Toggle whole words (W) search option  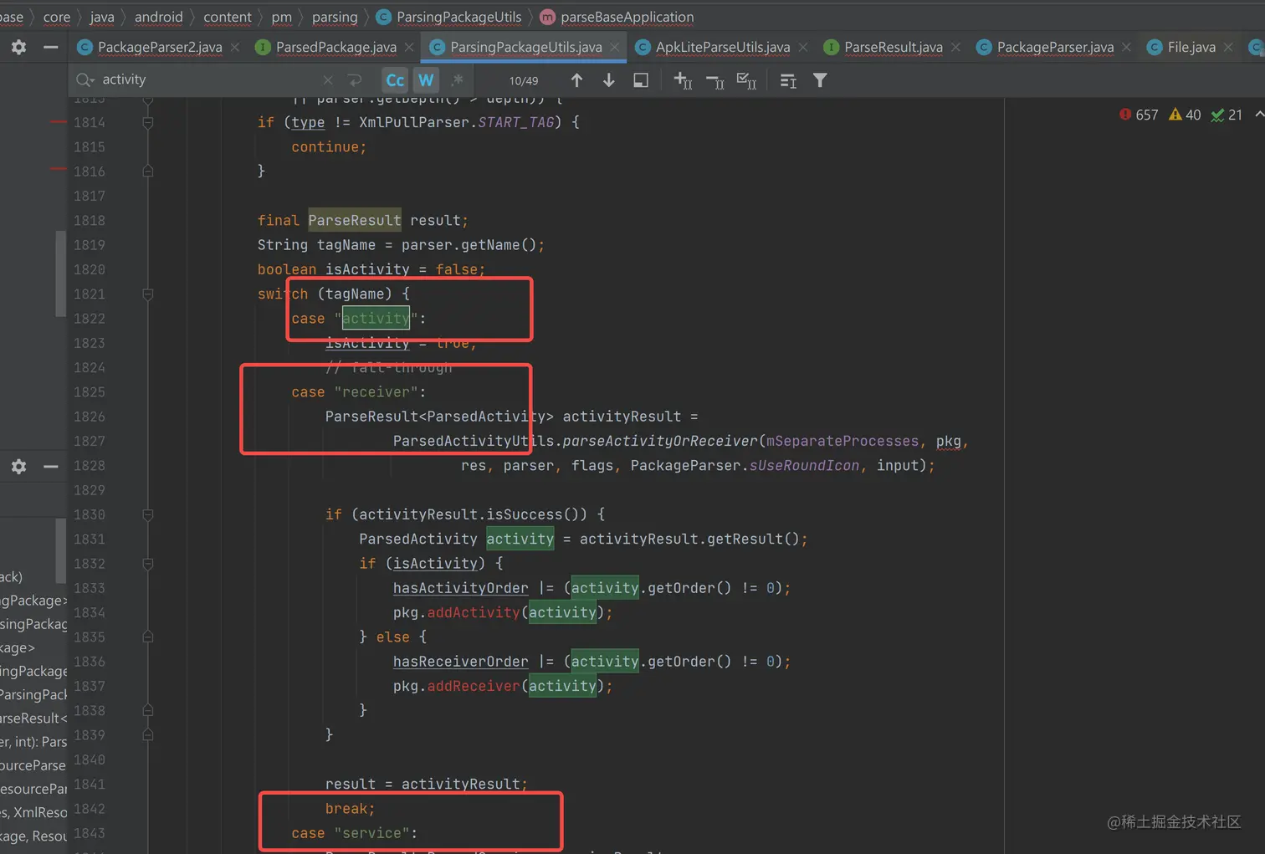[x=426, y=80]
